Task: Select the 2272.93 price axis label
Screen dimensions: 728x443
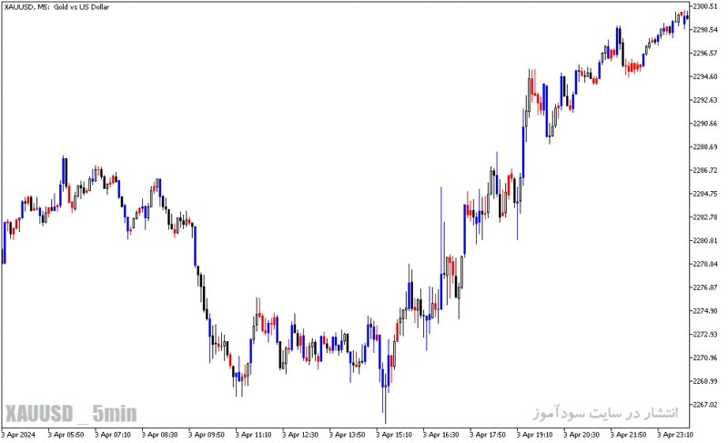Action: [x=705, y=334]
